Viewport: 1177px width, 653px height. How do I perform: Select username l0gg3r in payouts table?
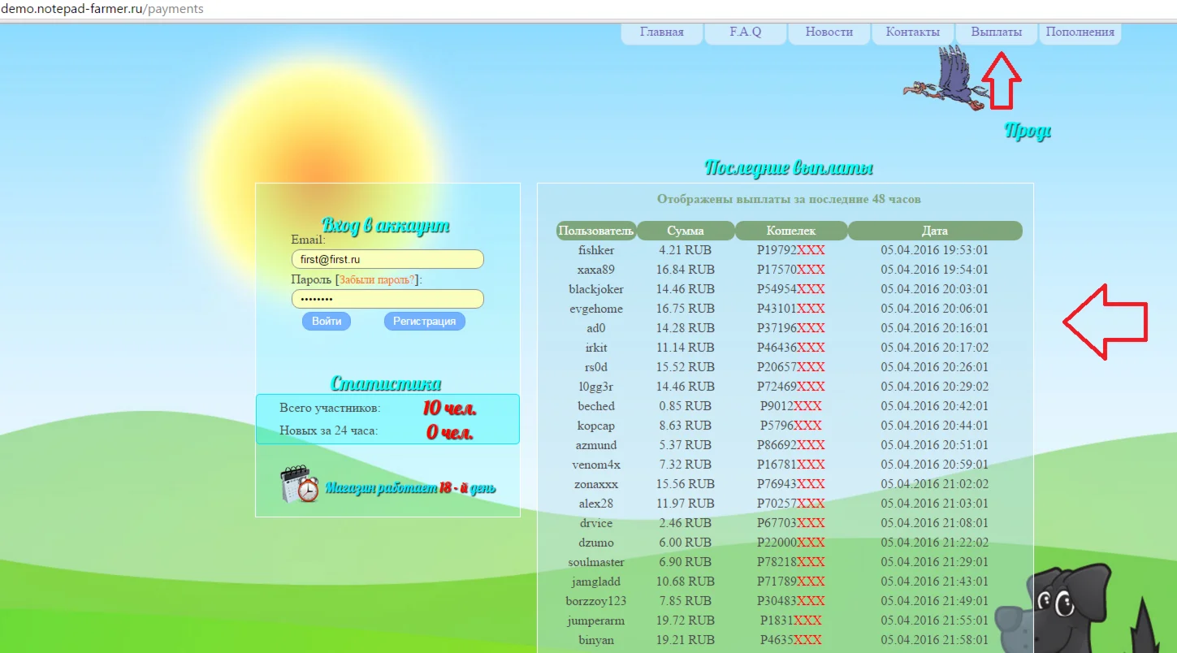596,387
